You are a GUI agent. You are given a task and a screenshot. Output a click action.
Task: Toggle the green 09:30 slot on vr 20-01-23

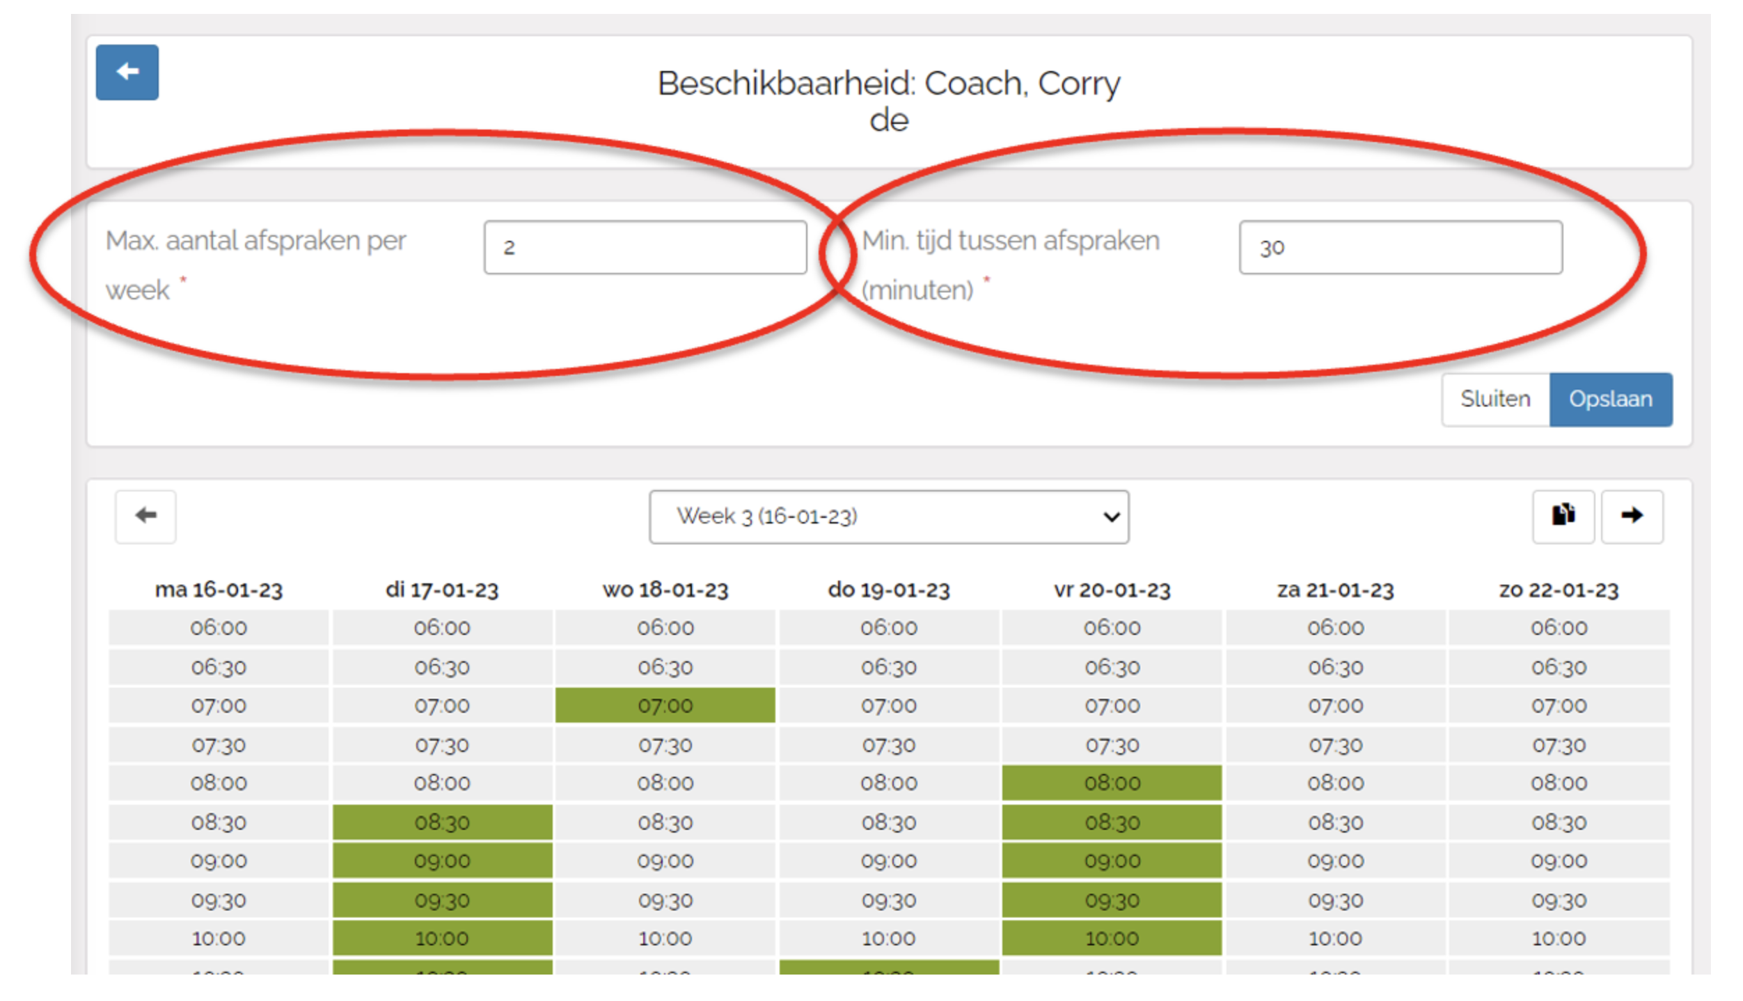coord(1112,900)
